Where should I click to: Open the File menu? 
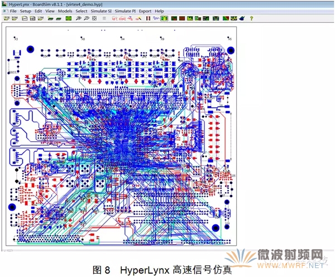tap(13, 11)
